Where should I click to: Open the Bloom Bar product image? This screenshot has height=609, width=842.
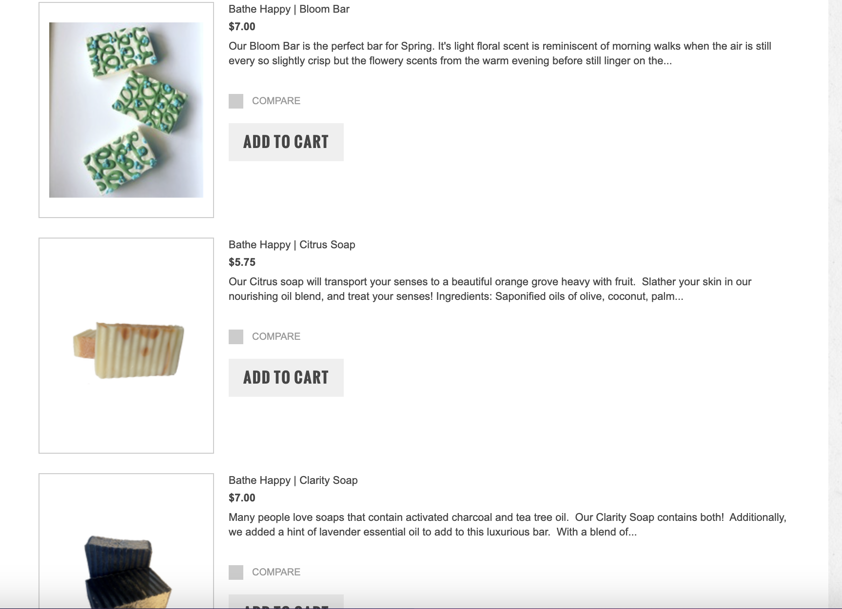pos(126,110)
